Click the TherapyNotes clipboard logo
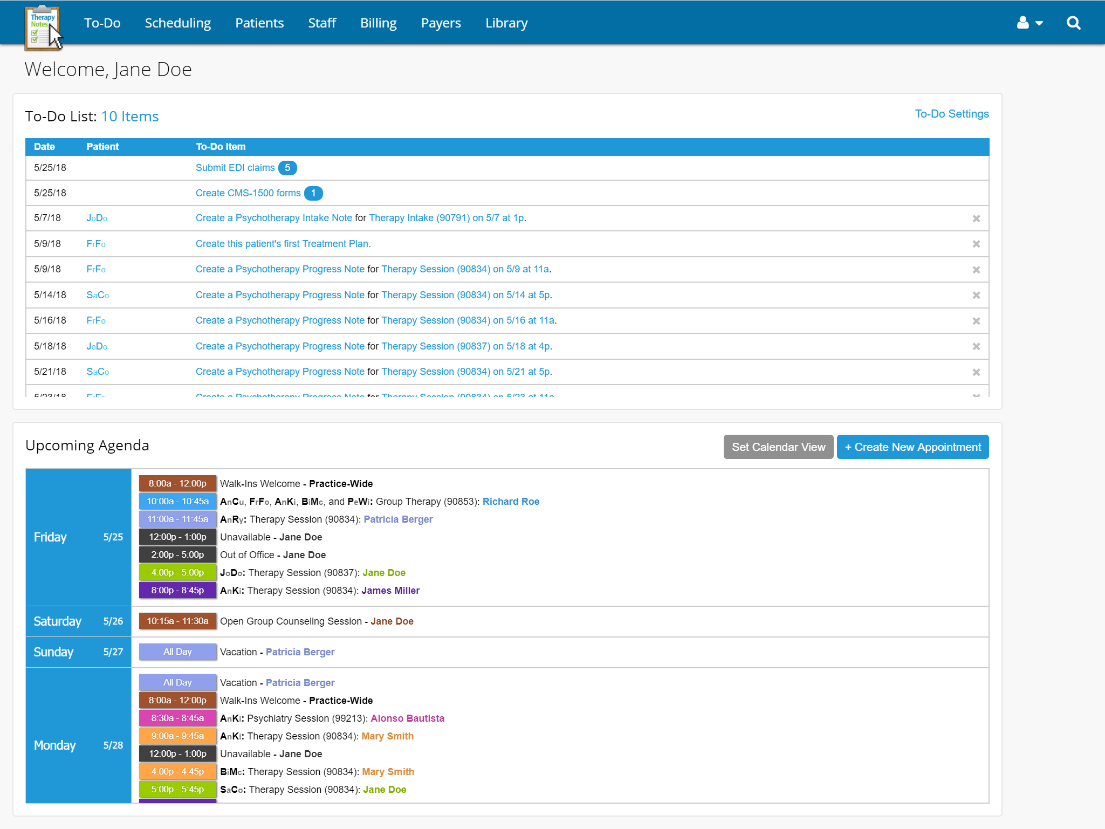1105x829 pixels. pyautogui.click(x=42, y=27)
